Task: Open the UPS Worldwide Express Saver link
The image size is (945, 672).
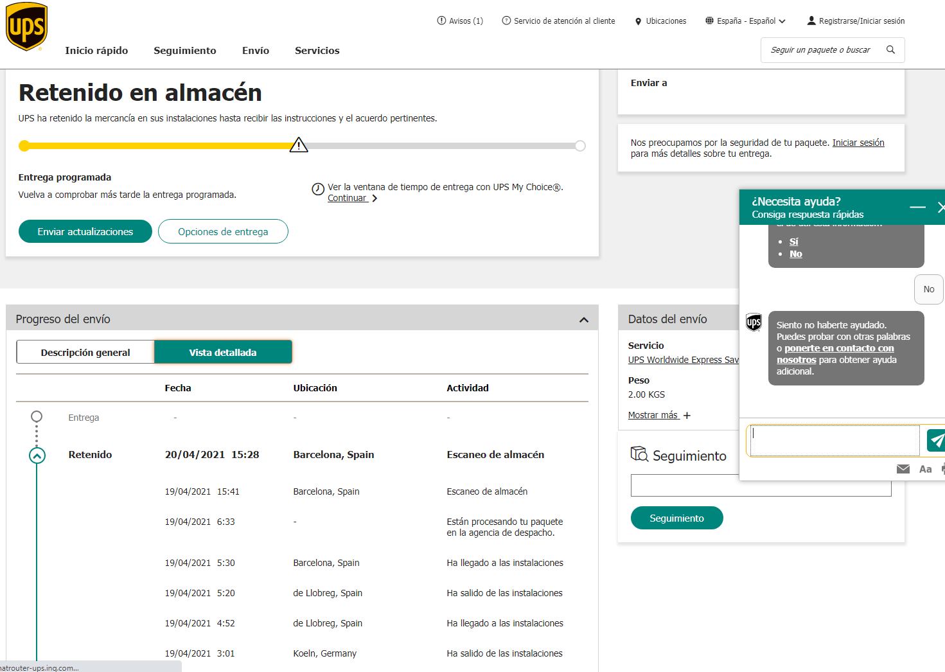Action: pos(684,360)
